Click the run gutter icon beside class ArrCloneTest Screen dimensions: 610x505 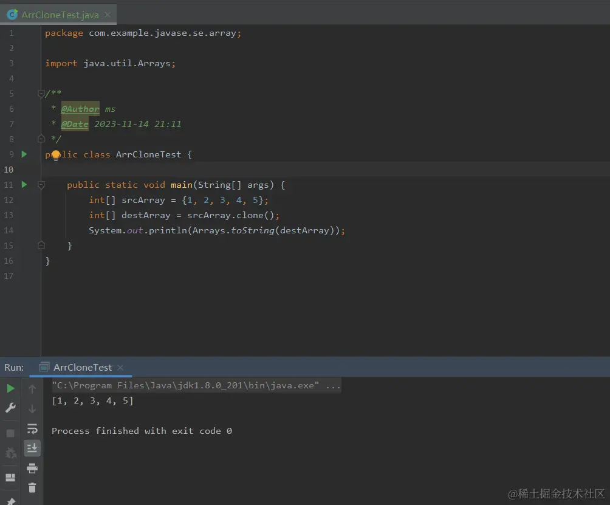click(24, 154)
